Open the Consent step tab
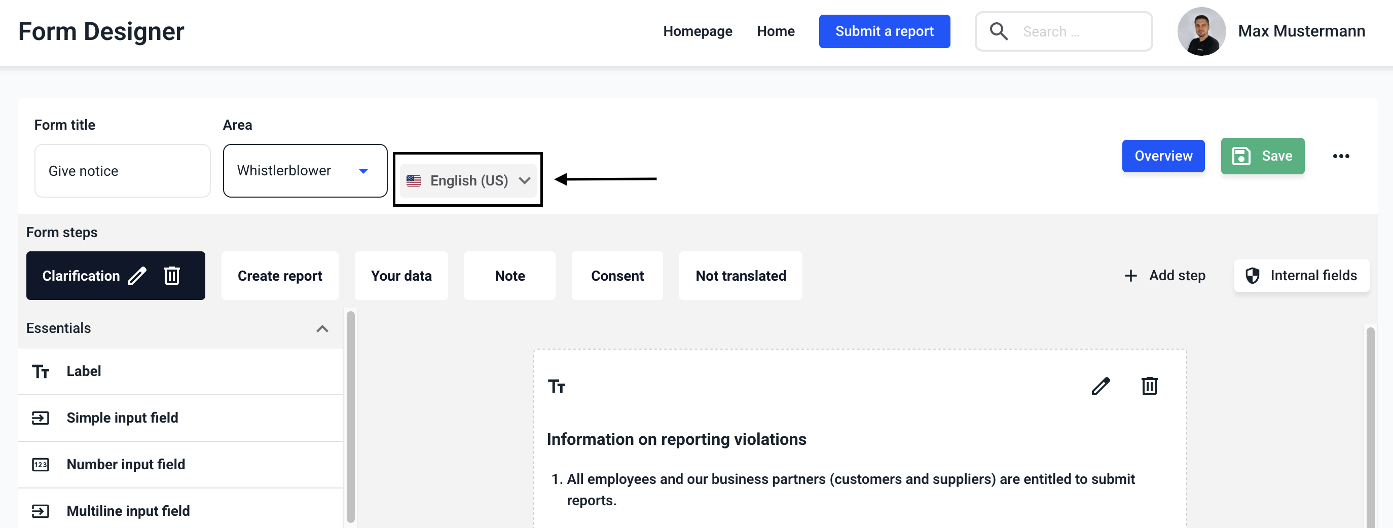 point(617,276)
